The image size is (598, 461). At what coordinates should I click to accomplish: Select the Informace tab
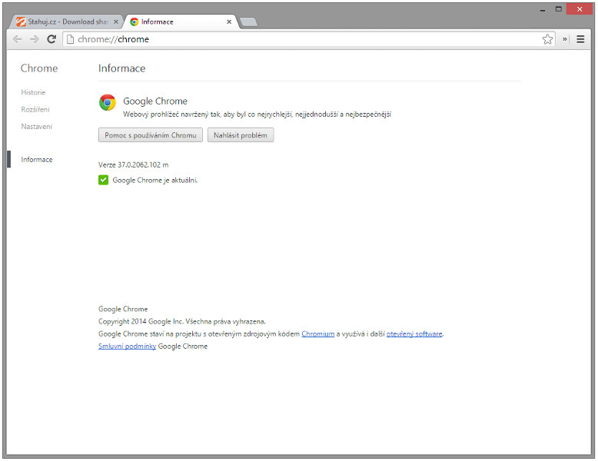181,22
